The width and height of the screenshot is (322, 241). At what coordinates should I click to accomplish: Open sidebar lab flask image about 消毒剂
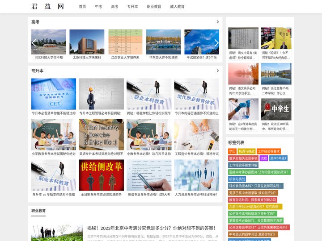[x=243, y=109]
